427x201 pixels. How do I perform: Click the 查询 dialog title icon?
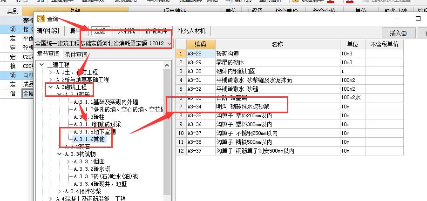click(x=41, y=19)
